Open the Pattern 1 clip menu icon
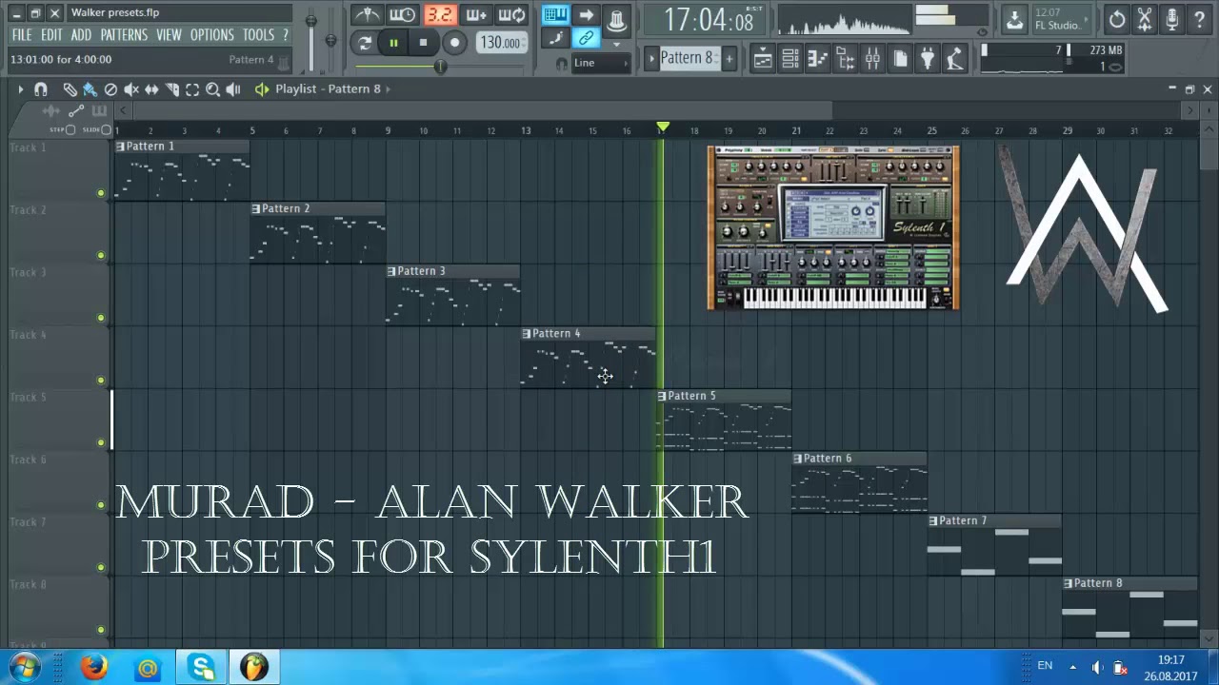Screen dimensions: 1219x685 [120, 147]
